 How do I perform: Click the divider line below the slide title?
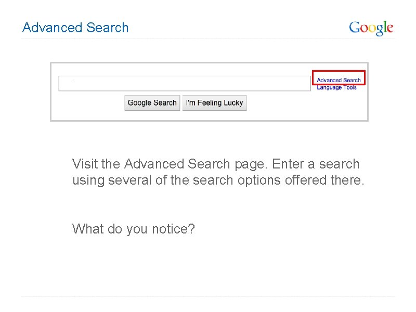tap(208, 39)
